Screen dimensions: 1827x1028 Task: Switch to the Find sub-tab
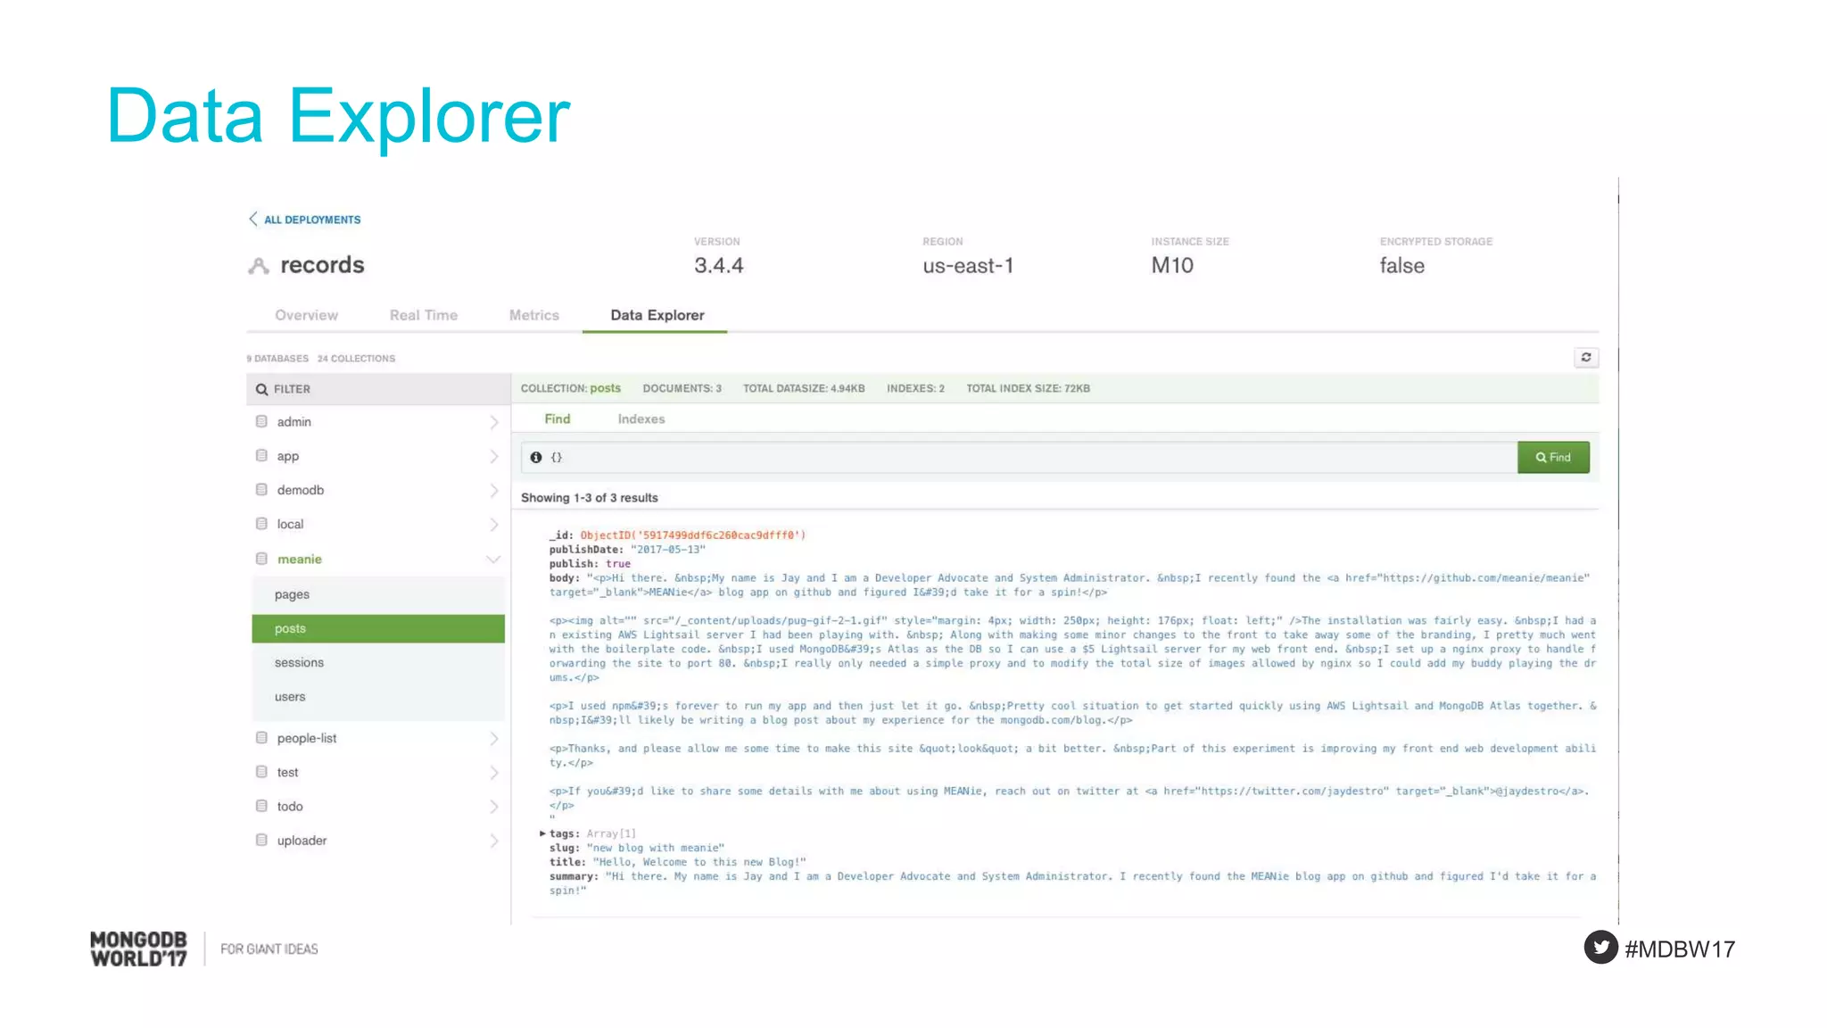click(558, 419)
